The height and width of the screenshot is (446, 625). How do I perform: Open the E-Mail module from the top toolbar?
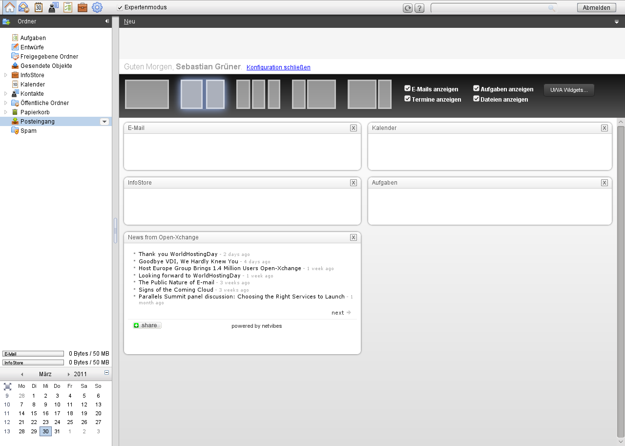23,7
